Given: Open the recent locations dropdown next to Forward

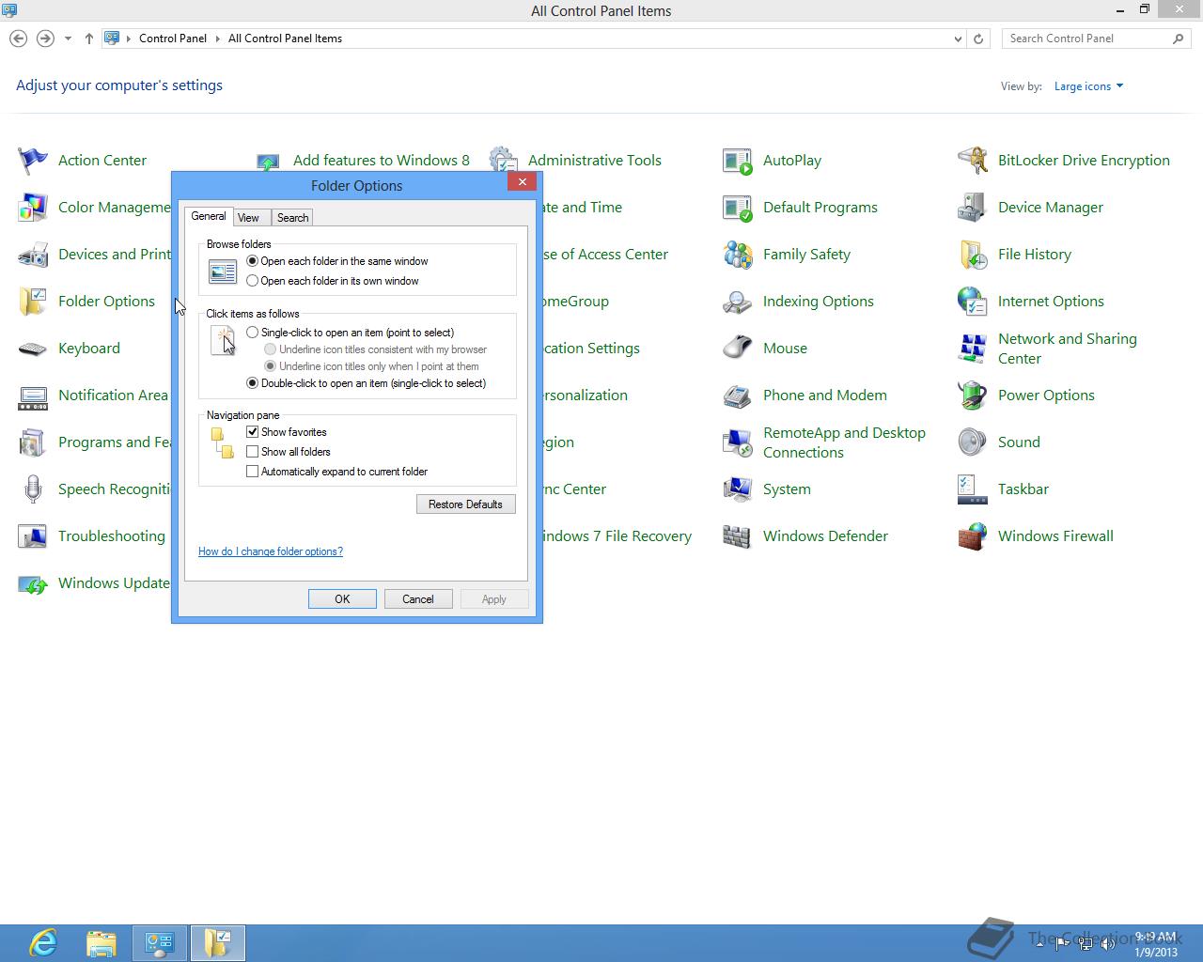Looking at the screenshot, I should pos(68,39).
